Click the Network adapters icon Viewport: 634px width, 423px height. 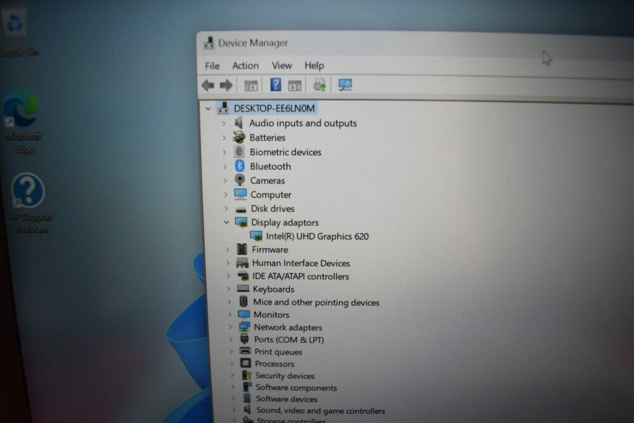244,327
